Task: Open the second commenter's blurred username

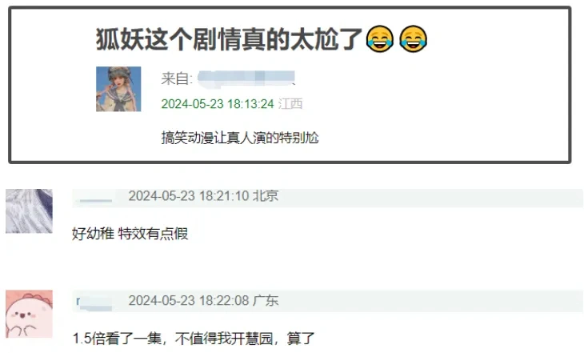Action: [x=94, y=302]
